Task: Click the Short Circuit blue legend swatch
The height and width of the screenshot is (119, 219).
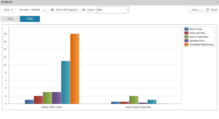Action: tap(187, 29)
